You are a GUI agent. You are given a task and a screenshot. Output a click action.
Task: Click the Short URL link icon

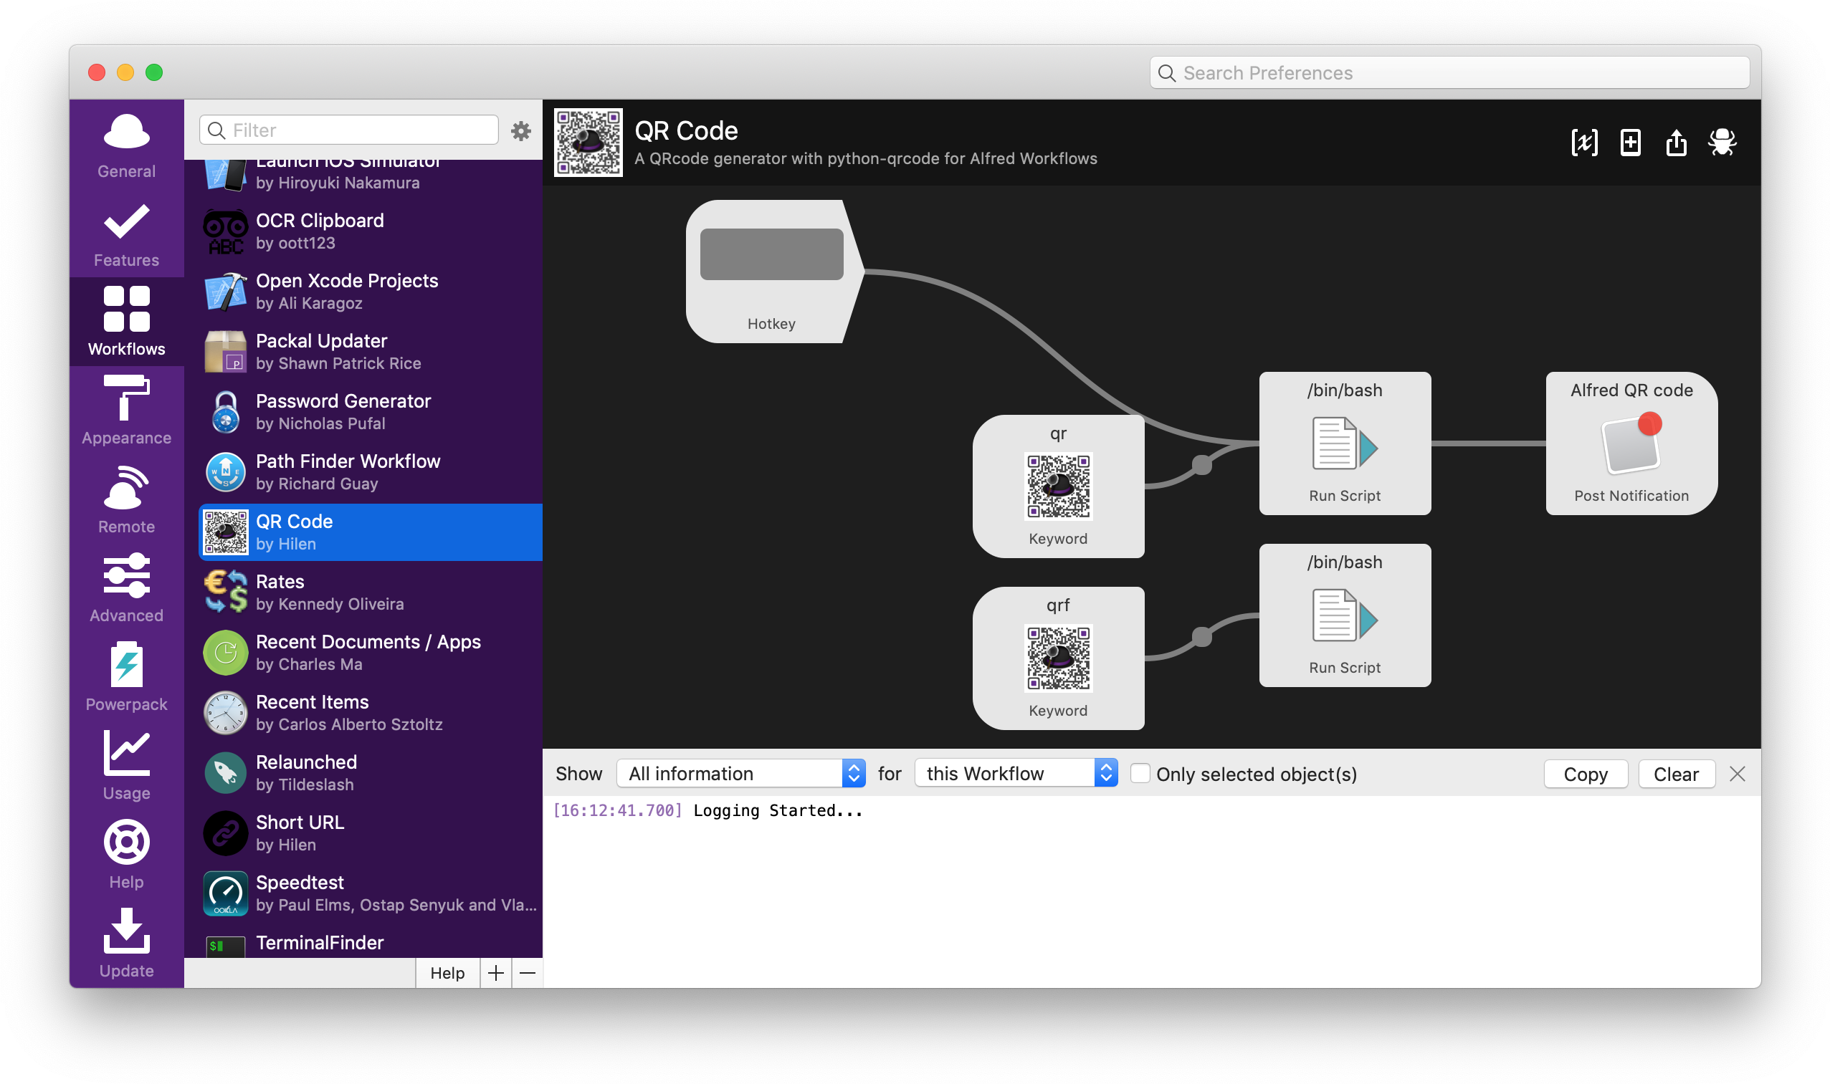(x=225, y=833)
